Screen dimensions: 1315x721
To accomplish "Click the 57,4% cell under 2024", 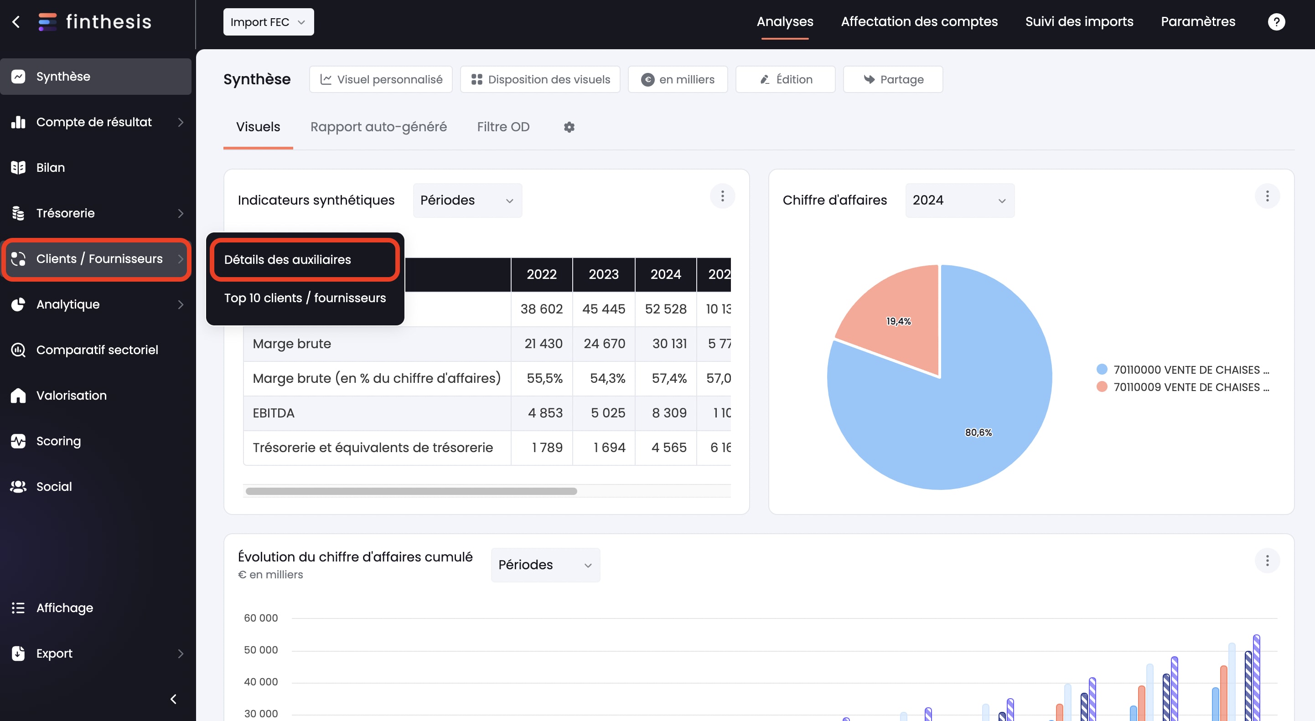I will (x=666, y=379).
